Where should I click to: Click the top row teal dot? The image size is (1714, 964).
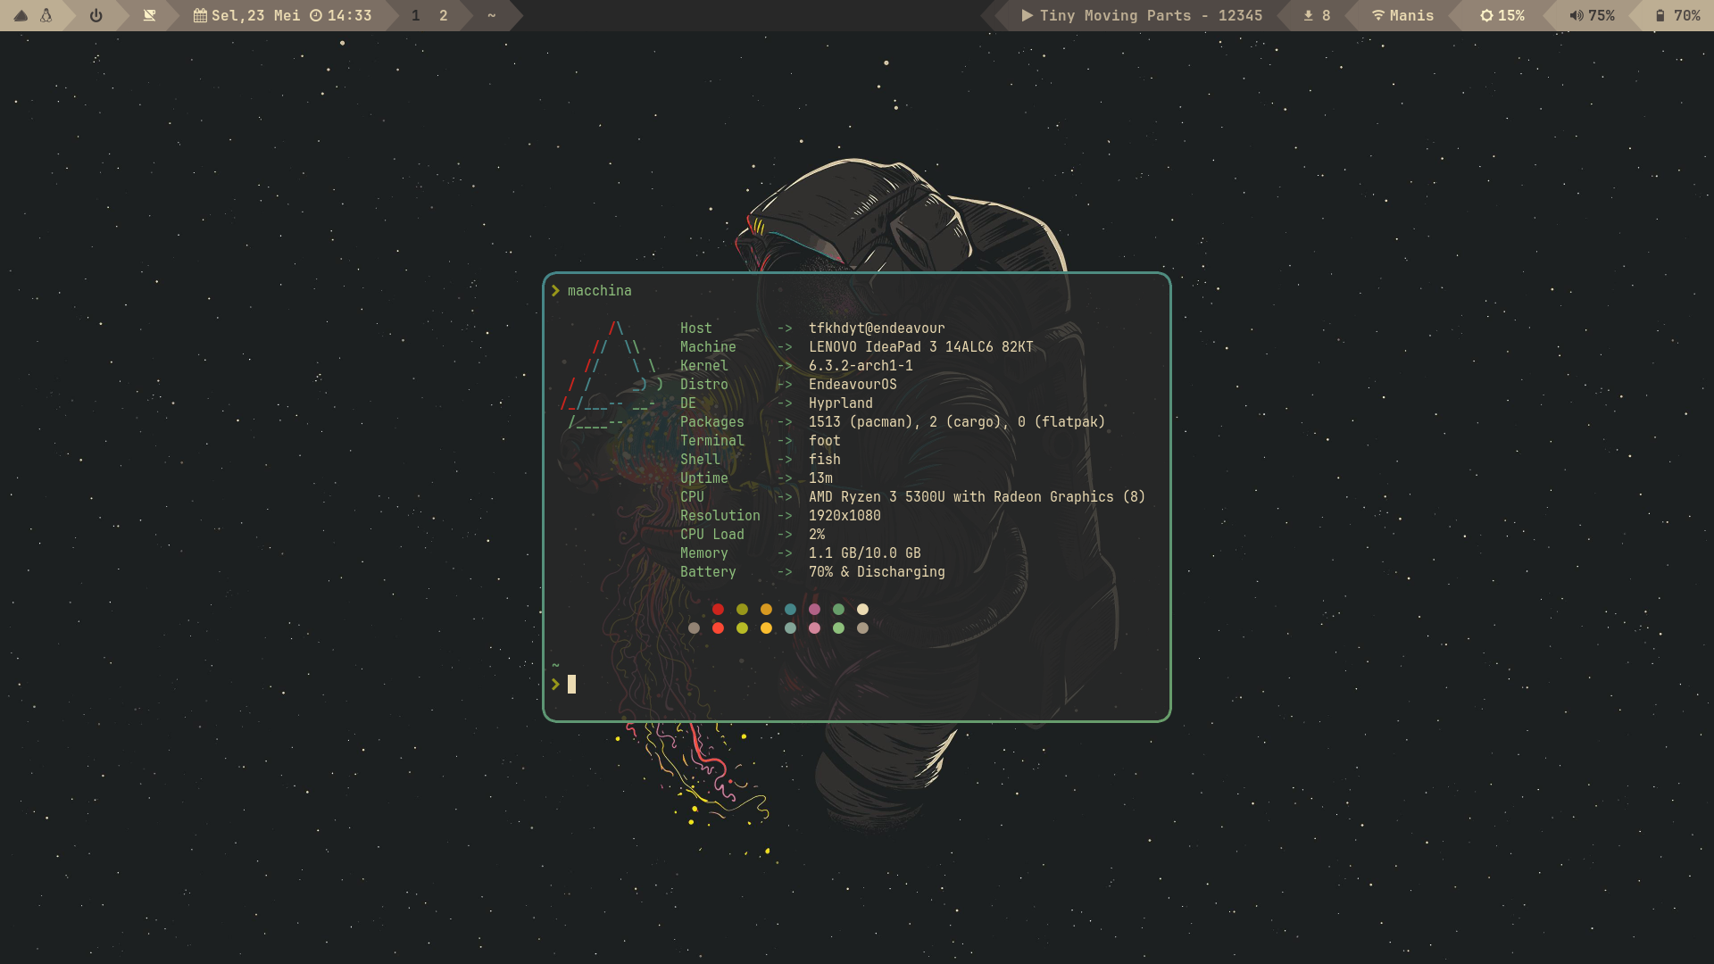pos(790,610)
